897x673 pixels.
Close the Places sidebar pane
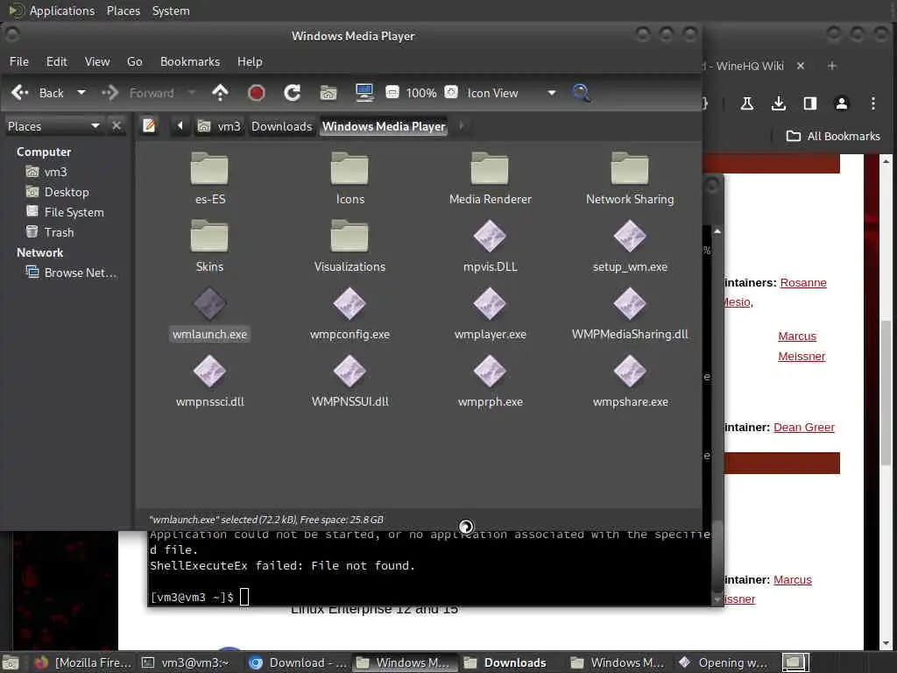[x=117, y=126]
